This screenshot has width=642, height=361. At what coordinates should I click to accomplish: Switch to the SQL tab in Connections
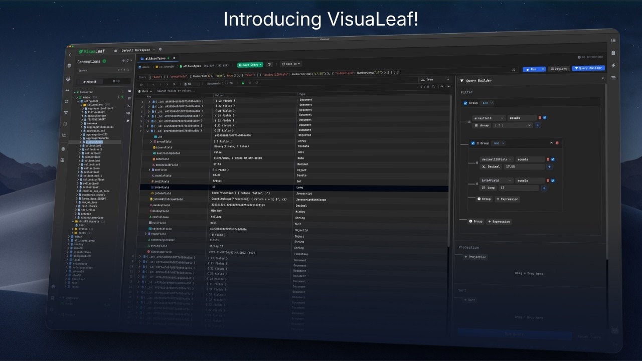(117, 81)
